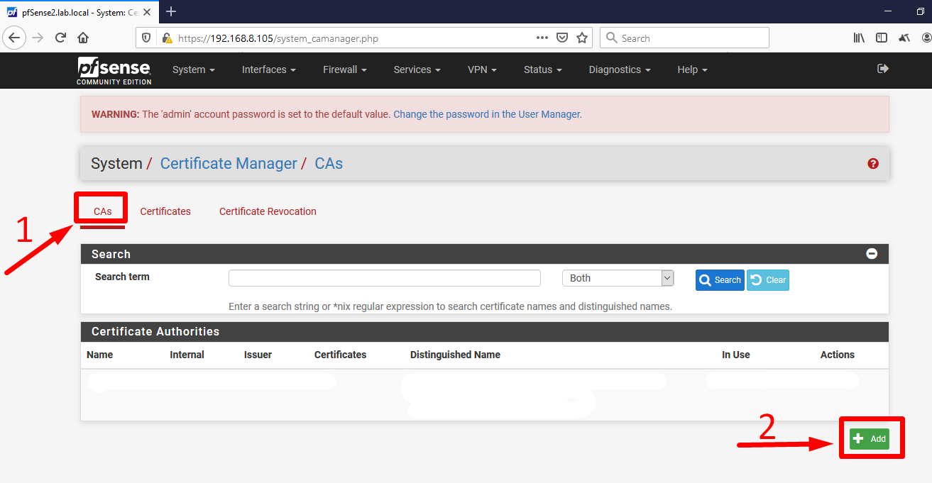Image resolution: width=932 pixels, height=483 pixels.
Task: Click the insecure connection padlock icon
Action: [x=167, y=38]
